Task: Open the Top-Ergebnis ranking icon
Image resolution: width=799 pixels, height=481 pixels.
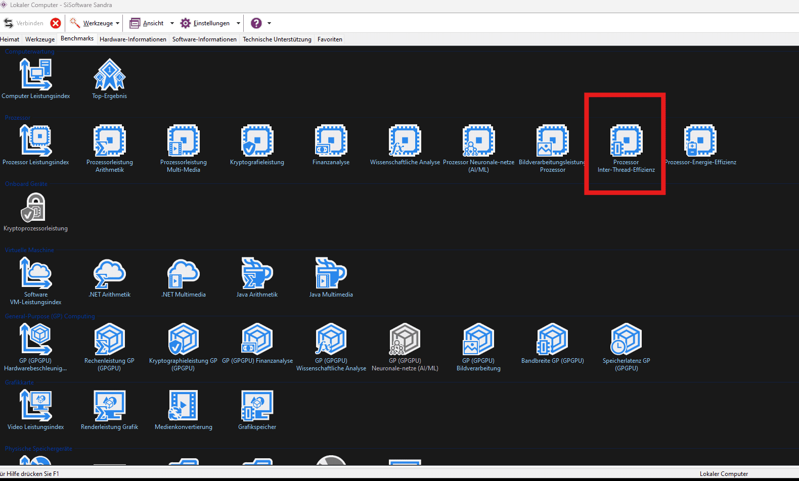Action: 109,78
